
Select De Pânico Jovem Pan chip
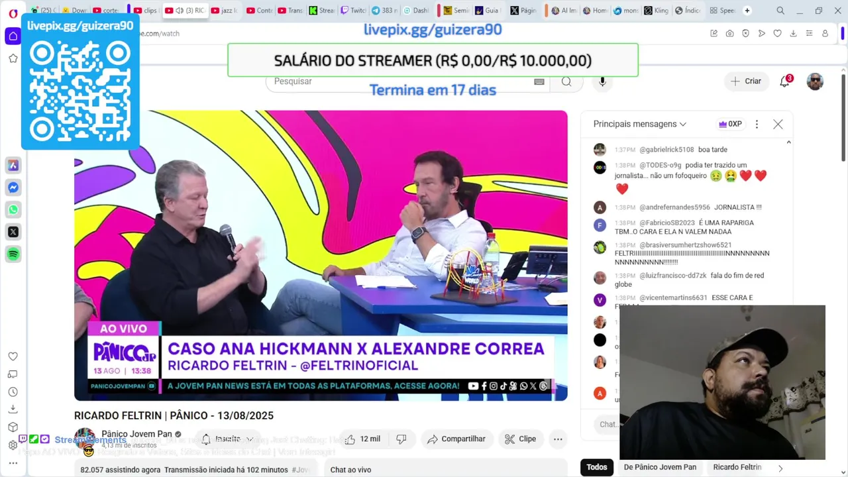pos(660,467)
